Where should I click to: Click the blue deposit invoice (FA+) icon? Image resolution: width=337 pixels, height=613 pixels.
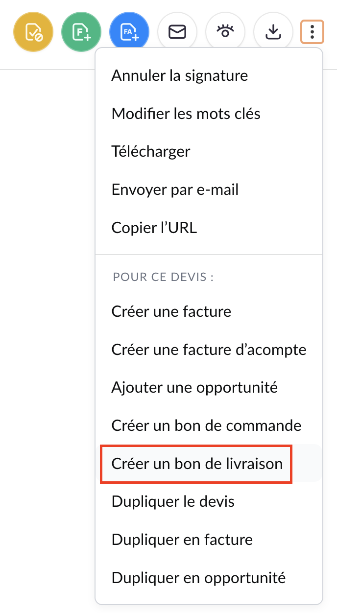pos(129,32)
